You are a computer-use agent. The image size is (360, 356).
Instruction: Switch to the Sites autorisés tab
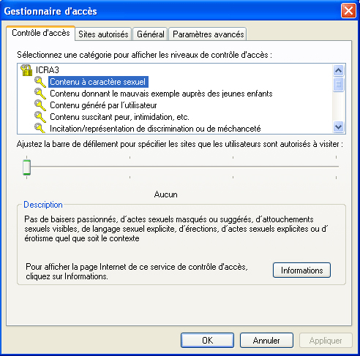pyautogui.click(x=103, y=34)
